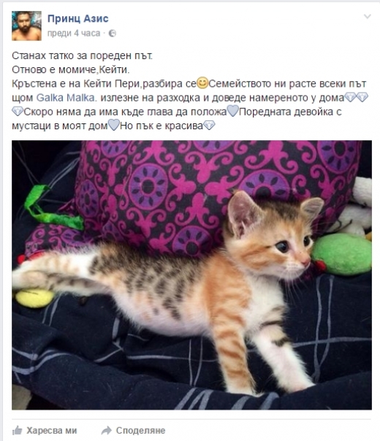Image resolution: width=380 pixels, height=441 pixels.
Task: Click the diamond emoji before 'Скоро'
Action: tap(18, 112)
